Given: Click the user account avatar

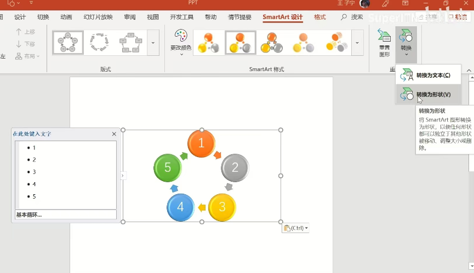Looking at the screenshot, I should pyautogui.click(x=365, y=3).
